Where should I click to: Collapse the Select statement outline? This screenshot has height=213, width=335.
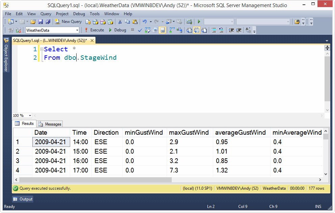click(41, 49)
